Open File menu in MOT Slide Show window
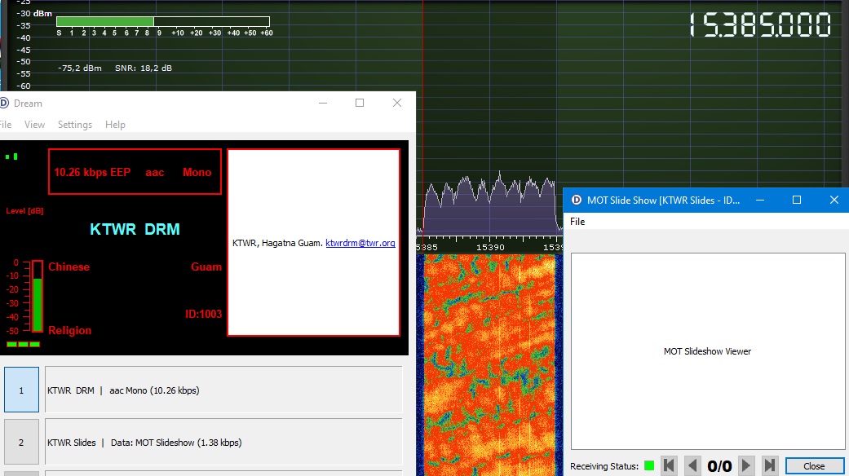Screen dimensions: 849x476 (x=577, y=221)
